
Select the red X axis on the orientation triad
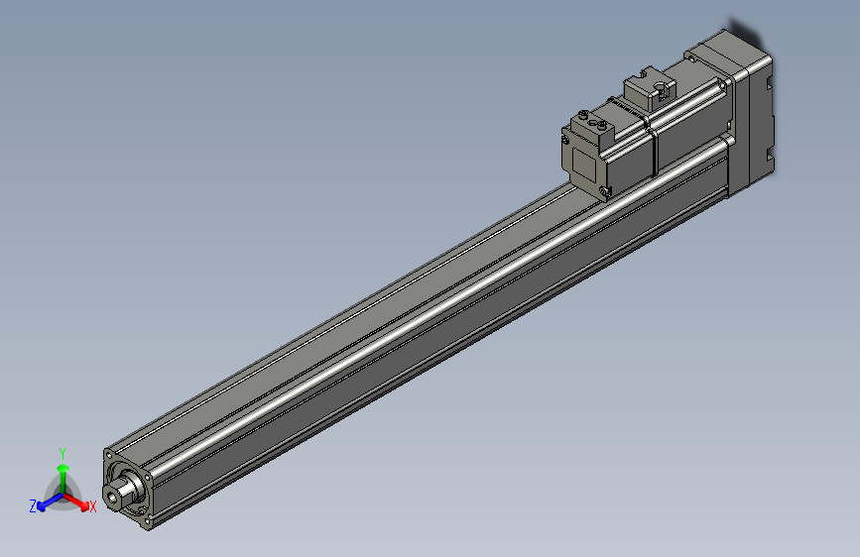coord(77,501)
